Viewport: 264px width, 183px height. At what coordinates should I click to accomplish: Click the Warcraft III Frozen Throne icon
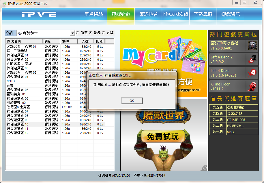click(252, 46)
